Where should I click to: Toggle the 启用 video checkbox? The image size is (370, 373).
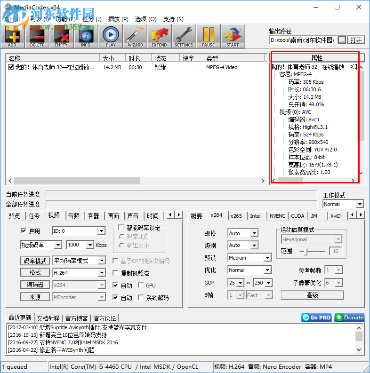[x=24, y=230]
